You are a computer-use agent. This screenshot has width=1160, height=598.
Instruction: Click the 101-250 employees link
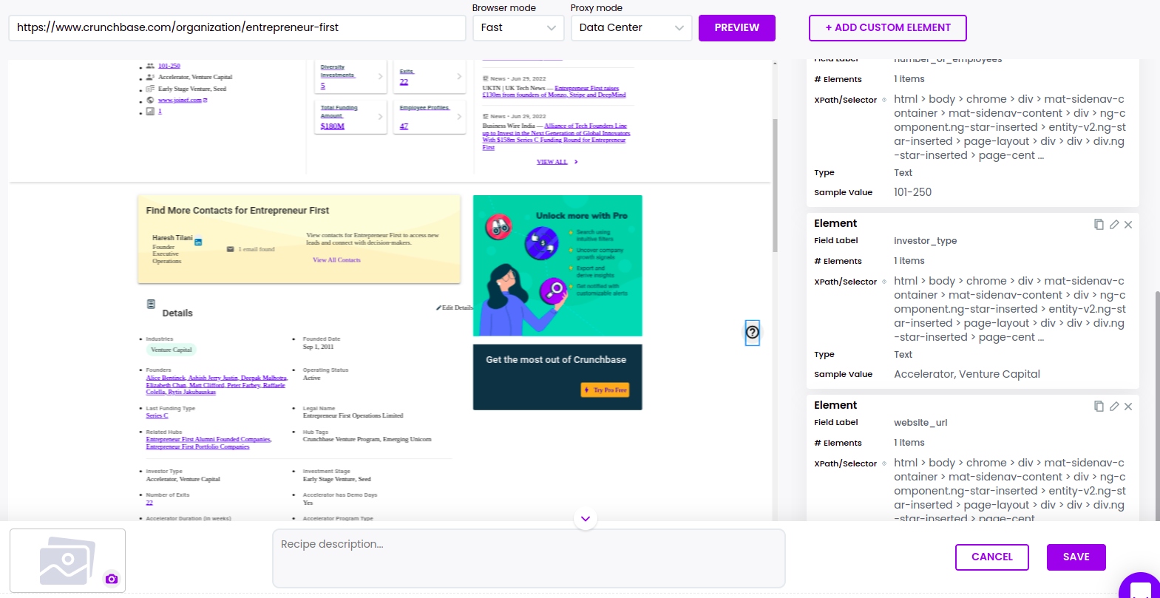click(169, 66)
